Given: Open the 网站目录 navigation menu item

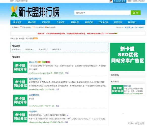Looking at the screenshot, I should coord(32,22).
